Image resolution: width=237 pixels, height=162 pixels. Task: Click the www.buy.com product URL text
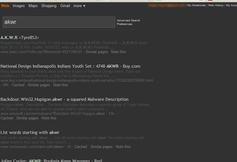point(77,80)
